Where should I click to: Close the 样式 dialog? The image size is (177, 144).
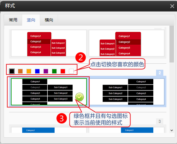pos(172,6)
